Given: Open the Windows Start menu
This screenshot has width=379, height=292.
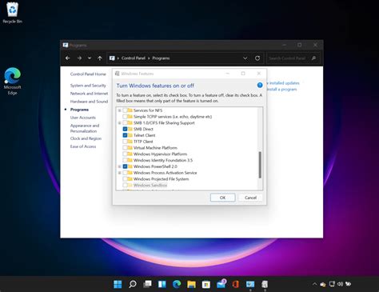Looking at the screenshot, I should click(118, 284).
